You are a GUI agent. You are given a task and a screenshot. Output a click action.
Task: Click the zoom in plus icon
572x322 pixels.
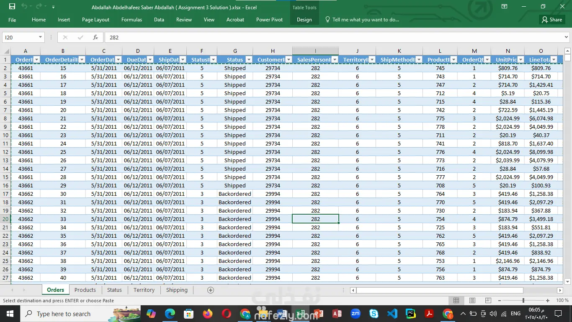[548, 301]
